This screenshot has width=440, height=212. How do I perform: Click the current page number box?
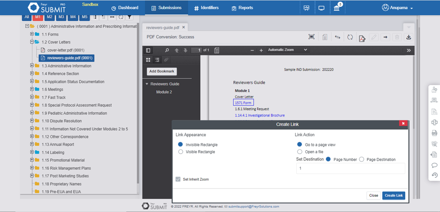196,50
